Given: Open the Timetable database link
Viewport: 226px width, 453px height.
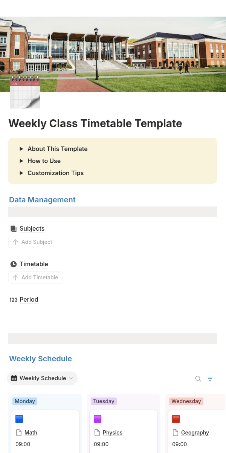Looking at the screenshot, I should (34, 264).
